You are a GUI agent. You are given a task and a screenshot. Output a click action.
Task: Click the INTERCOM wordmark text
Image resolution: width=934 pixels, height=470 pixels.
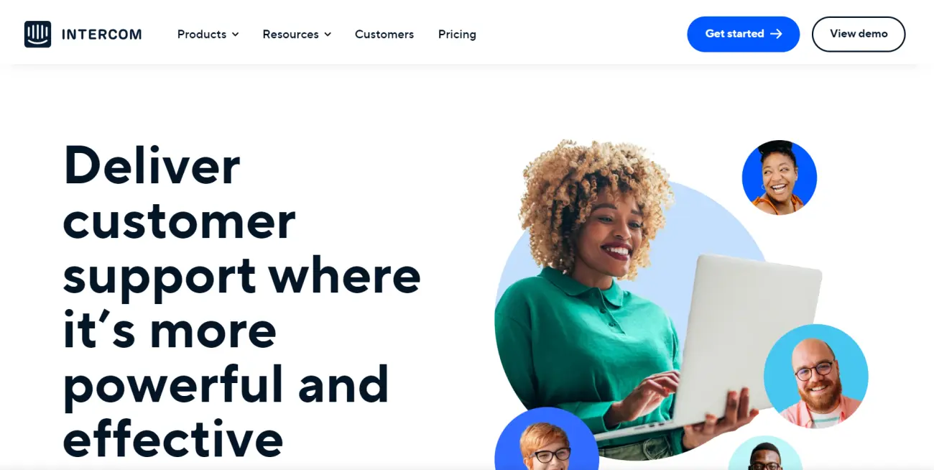(102, 34)
